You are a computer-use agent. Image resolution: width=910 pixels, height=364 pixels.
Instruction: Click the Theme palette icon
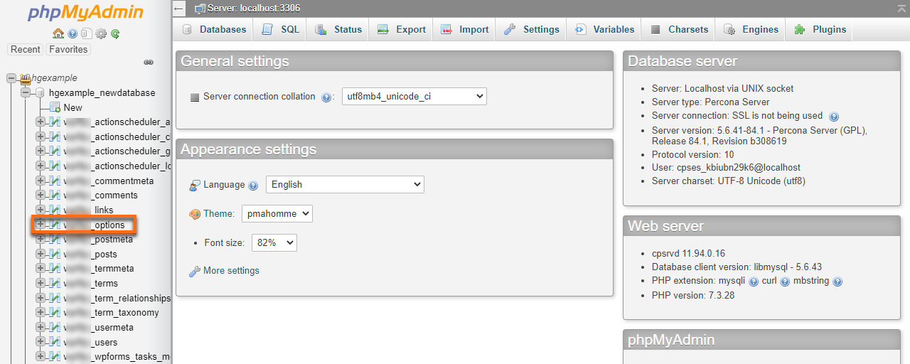(195, 214)
